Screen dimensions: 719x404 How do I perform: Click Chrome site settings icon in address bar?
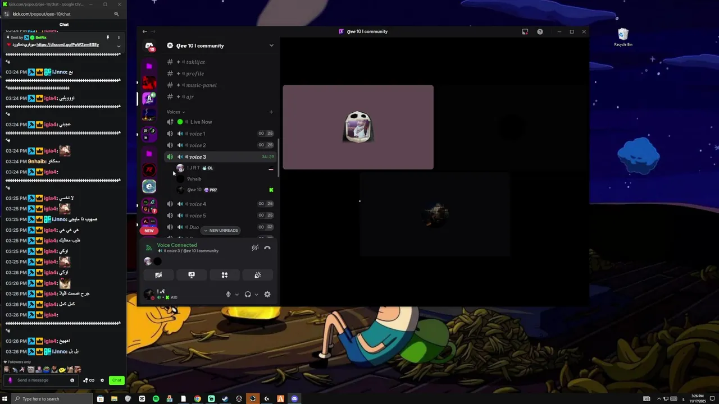(x=7, y=14)
